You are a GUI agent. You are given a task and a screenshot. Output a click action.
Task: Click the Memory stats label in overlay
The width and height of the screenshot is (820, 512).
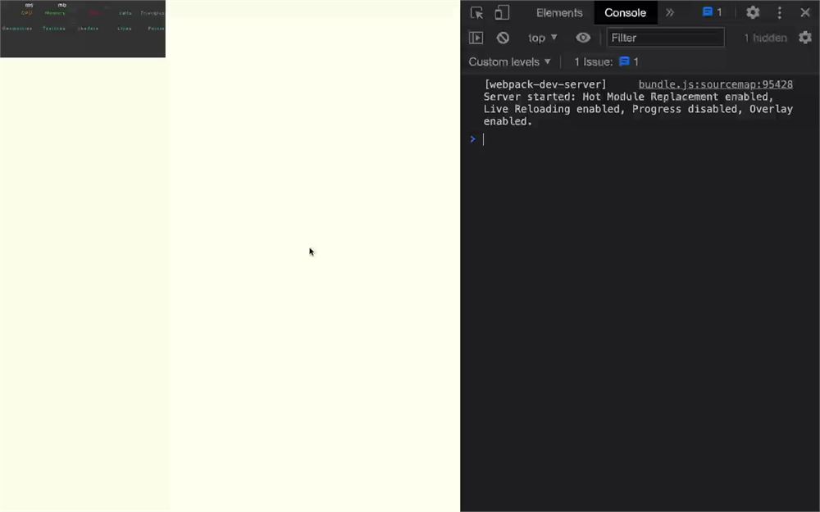point(55,13)
